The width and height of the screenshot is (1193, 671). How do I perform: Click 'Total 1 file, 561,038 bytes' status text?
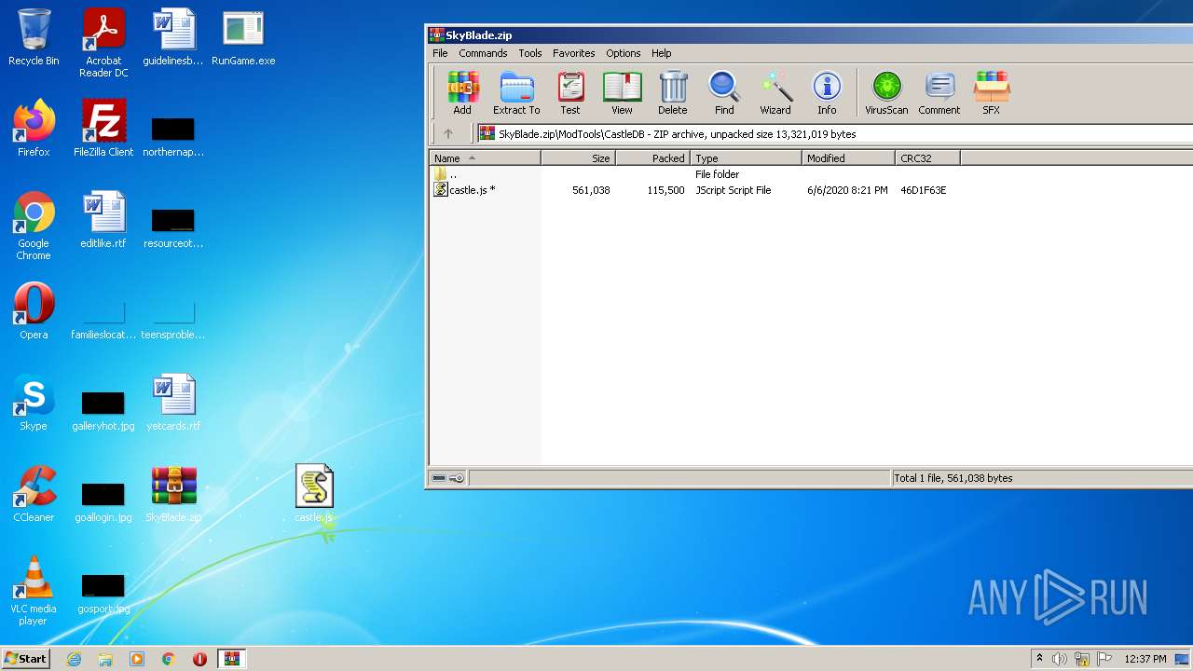(953, 478)
